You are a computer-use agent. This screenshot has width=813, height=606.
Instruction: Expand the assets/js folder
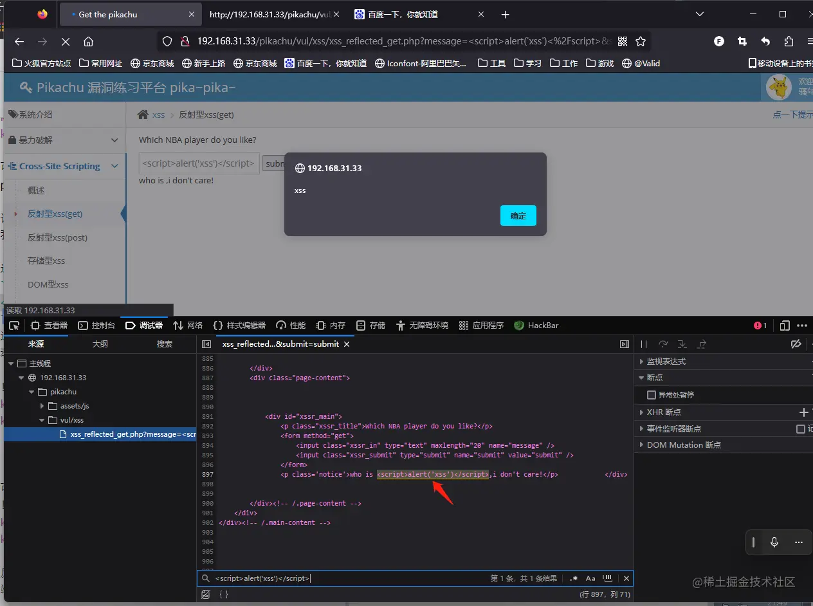(x=42, y=406)
